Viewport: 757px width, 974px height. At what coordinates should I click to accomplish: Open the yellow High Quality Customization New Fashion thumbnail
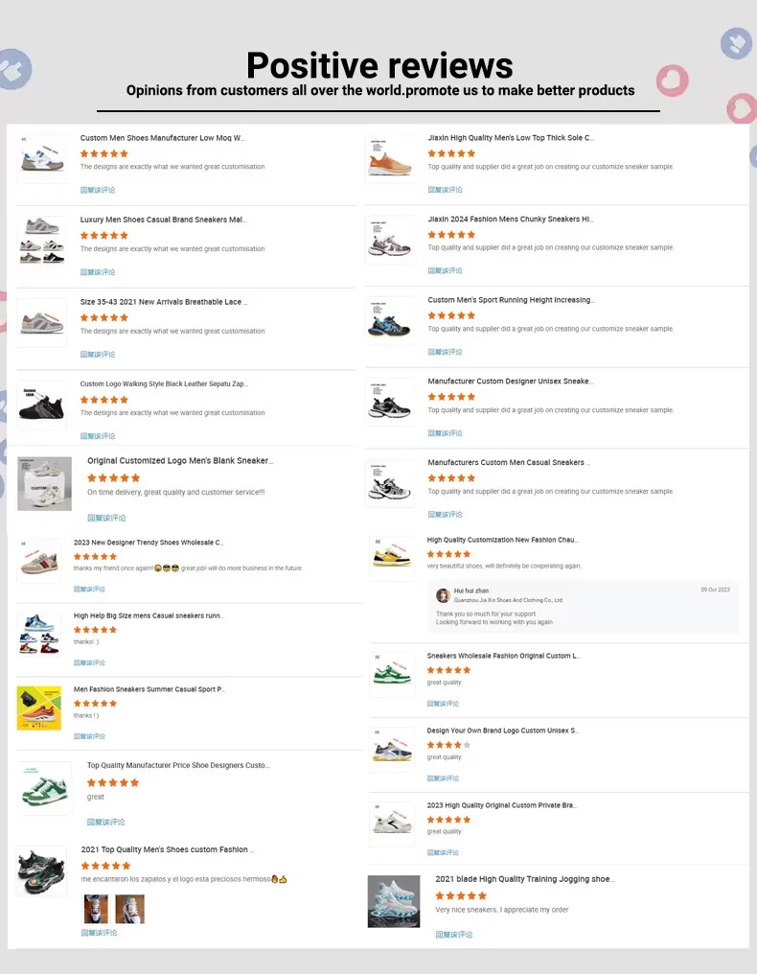click(391, 555)
